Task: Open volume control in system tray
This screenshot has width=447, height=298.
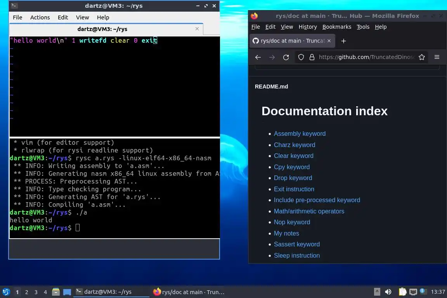Action: (388, 292)
